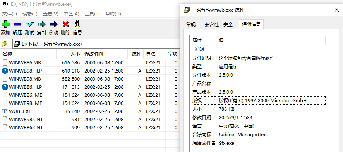Screen dimensions: 343x152
Task: Click the 7z logo in title bar
Action: pyautogui.click(x=6, y=4)
